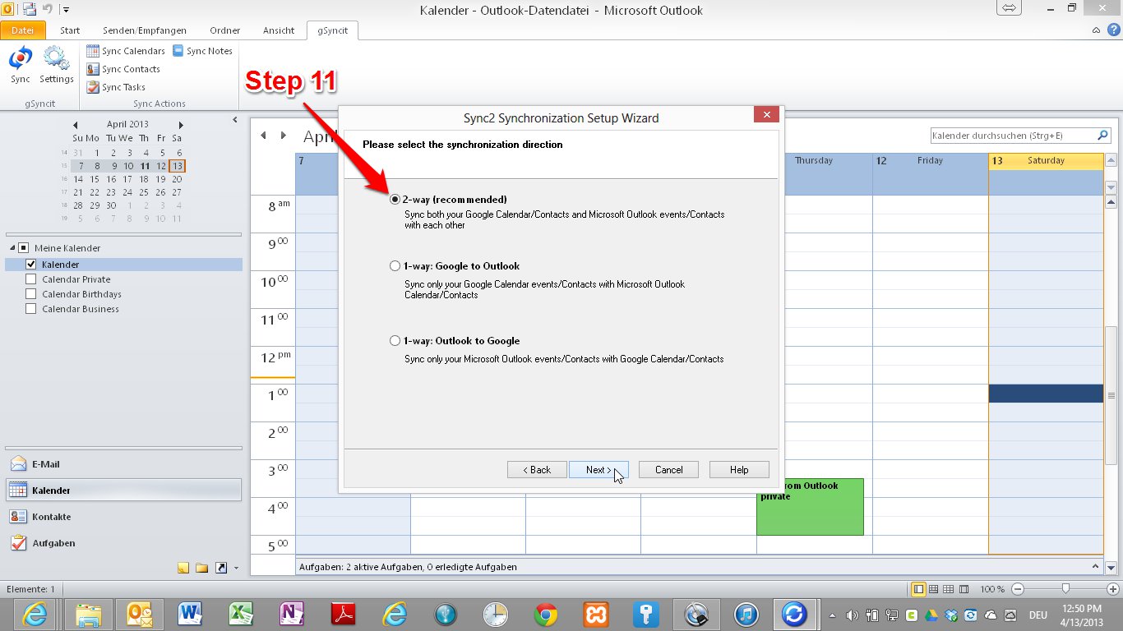Click Sync Calendars in ribbon
Image resolution: width=1123 pixels, height=631 pixels.
[x=126, y=51]
